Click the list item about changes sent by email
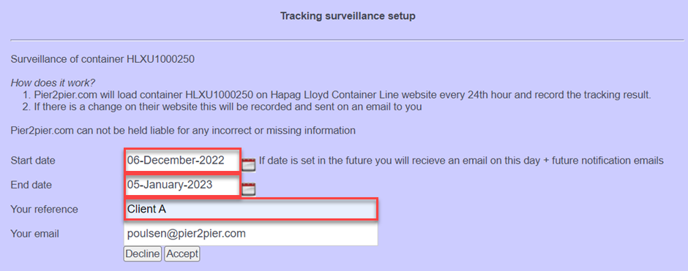688x271 pixels. click(223, 107)
